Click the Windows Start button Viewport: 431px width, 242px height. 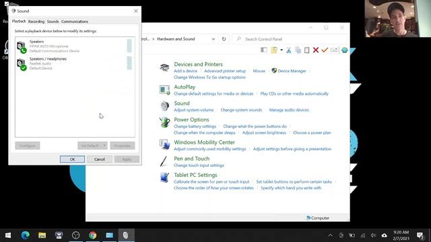point(8,235)
